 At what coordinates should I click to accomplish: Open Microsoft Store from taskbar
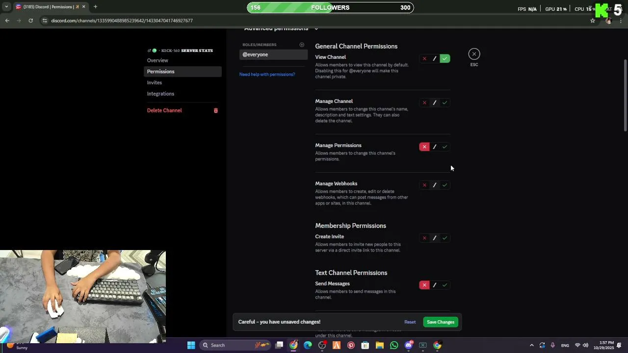click(x=365, y=345)
